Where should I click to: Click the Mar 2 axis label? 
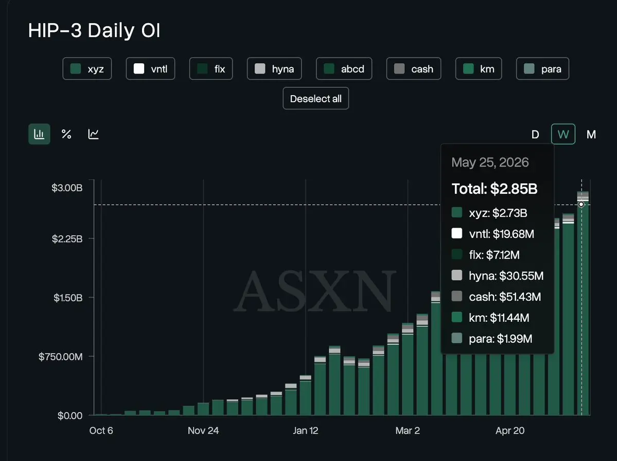pyautogui.click(x=408, y=431)
